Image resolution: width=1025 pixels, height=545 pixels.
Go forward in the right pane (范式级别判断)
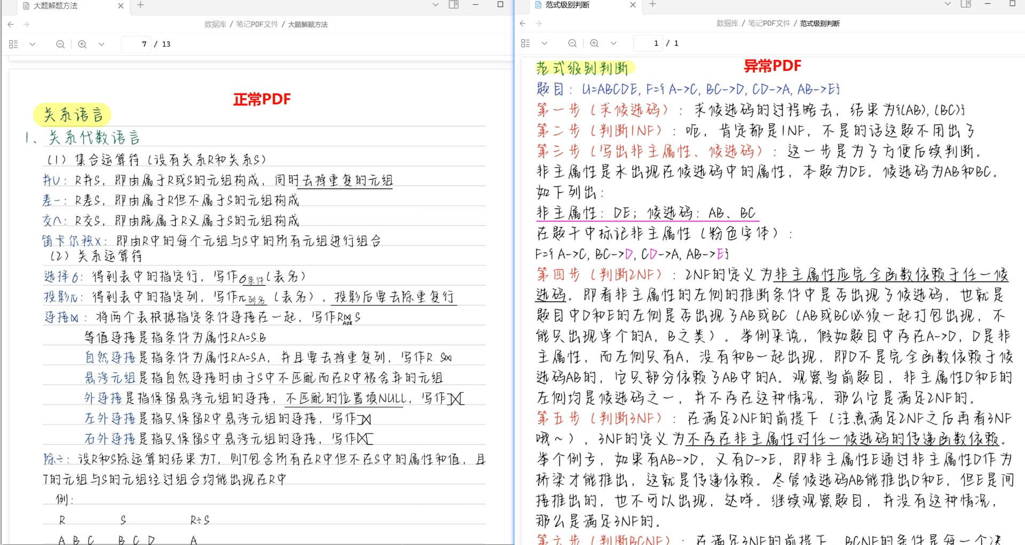point(539,23)
